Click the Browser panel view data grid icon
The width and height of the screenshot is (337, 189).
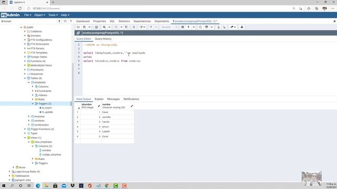[x=65, y=21]
